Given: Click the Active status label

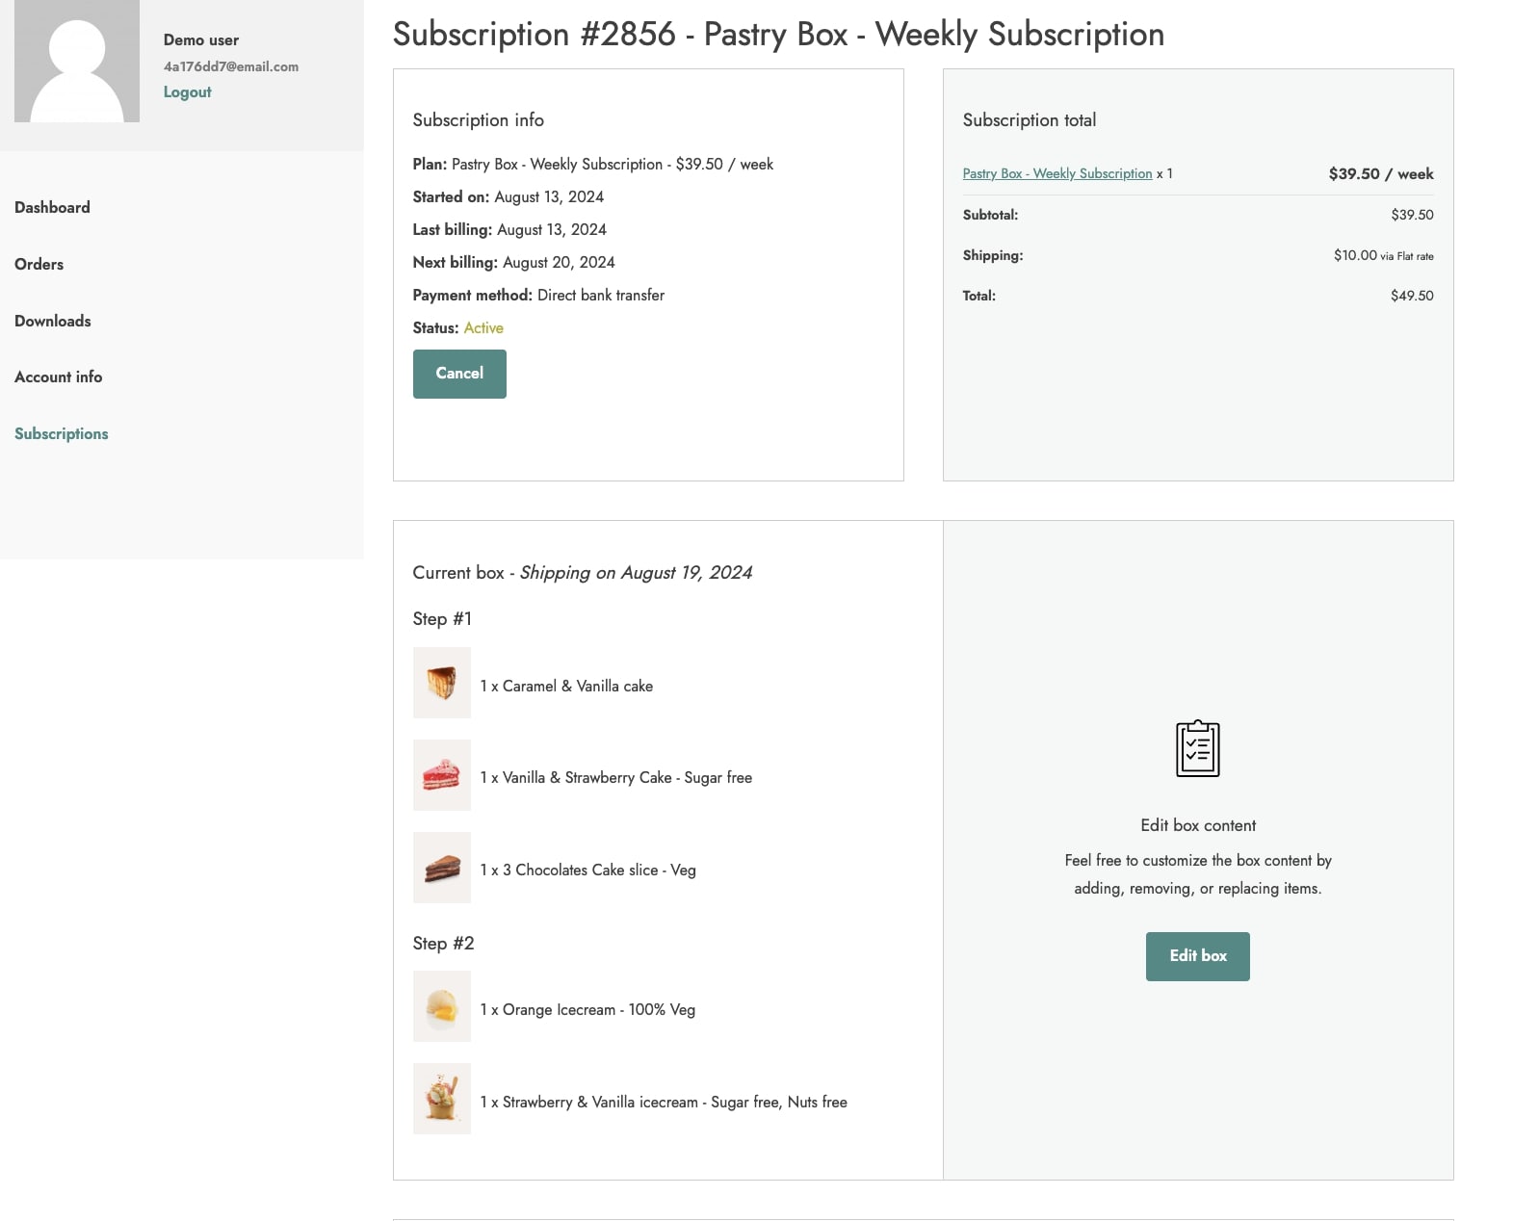Looking at the screenshot, I should click(x=483, y=328).
